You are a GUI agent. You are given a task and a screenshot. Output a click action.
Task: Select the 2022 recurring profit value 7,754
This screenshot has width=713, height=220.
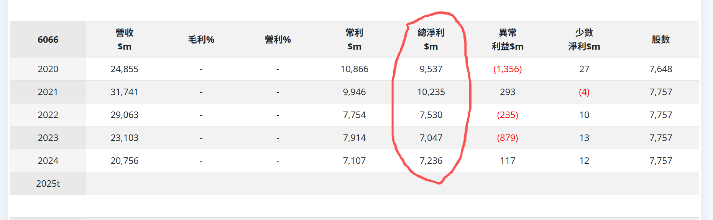pos(354,115)
